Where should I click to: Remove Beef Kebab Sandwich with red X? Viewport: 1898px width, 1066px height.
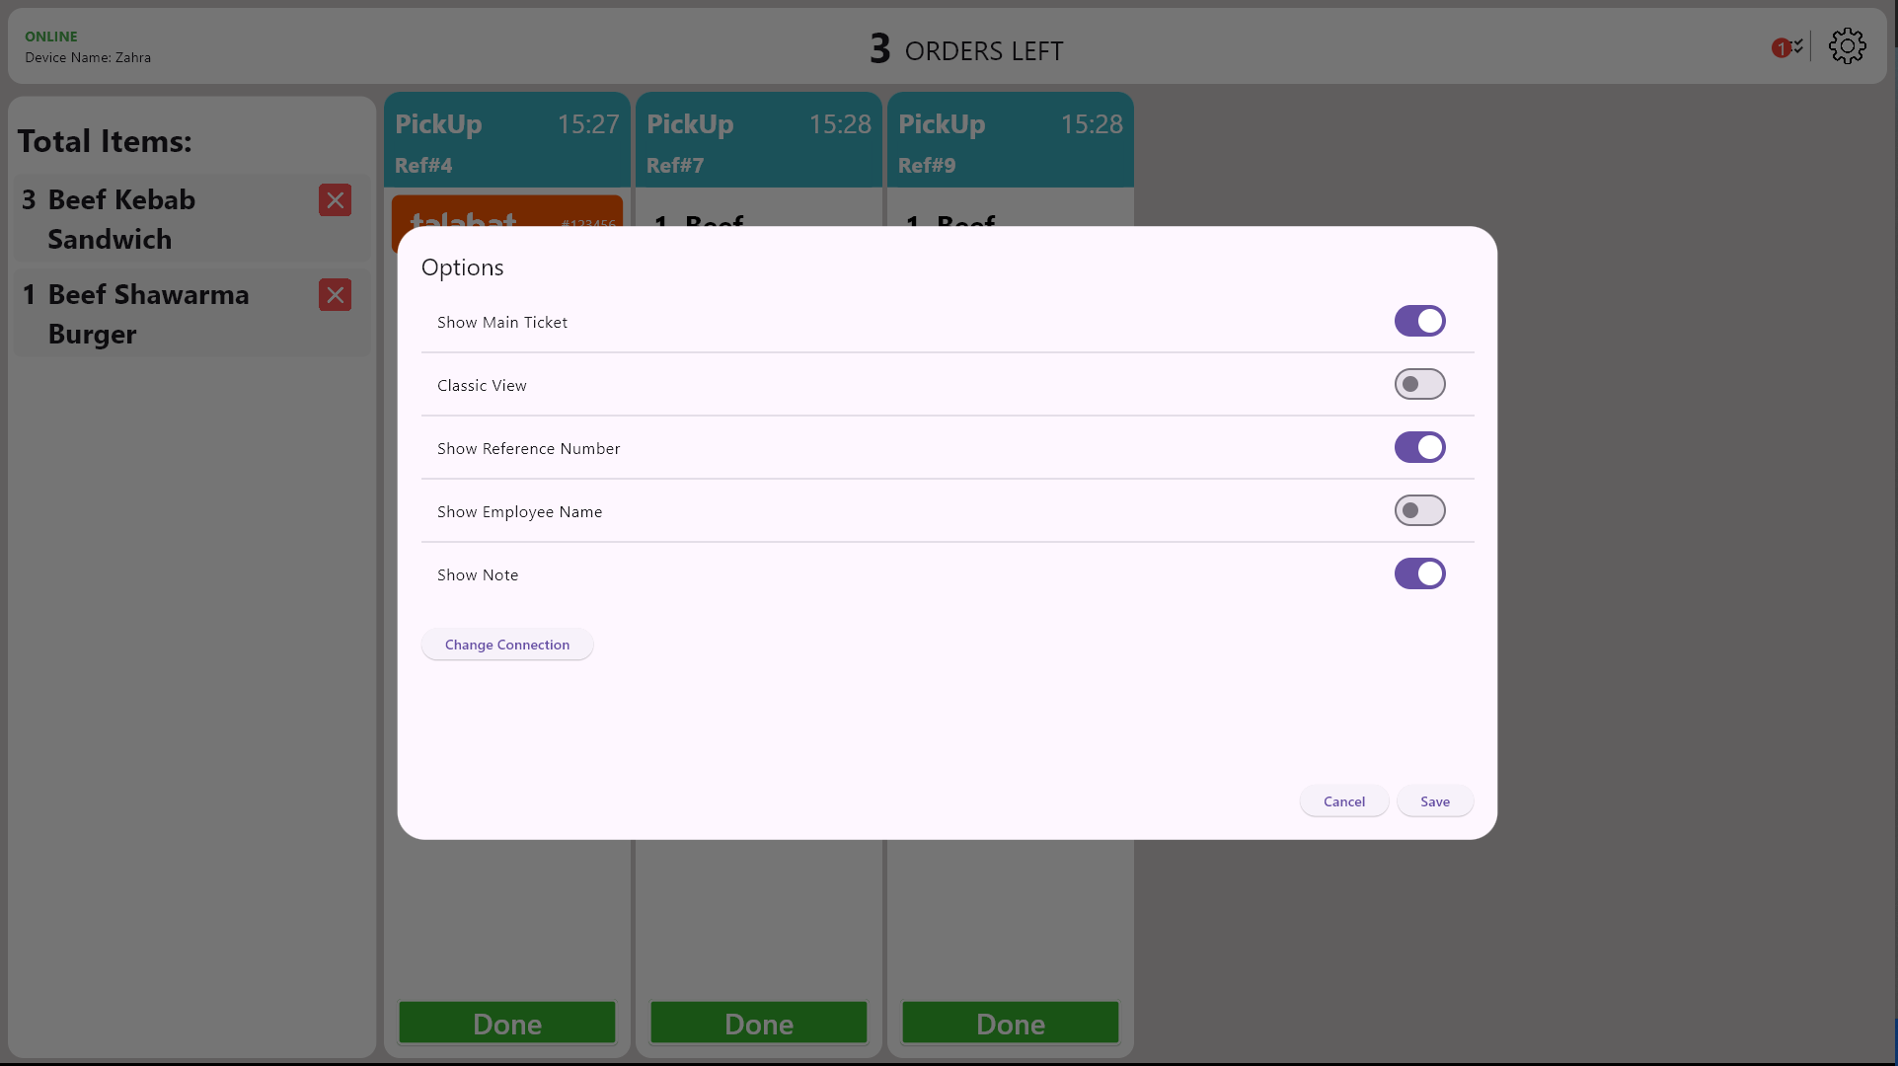[x=335, y=200]
